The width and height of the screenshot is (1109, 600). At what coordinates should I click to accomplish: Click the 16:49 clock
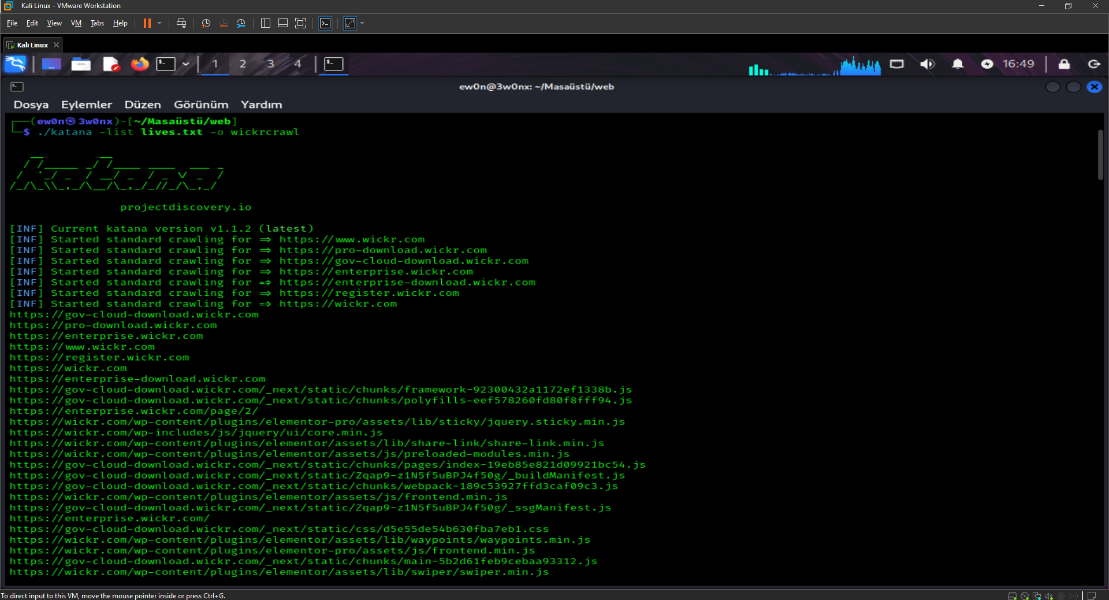tap(1018, 64)
